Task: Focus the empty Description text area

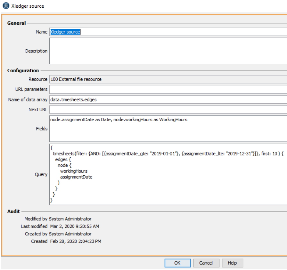Action: point(167,51)
